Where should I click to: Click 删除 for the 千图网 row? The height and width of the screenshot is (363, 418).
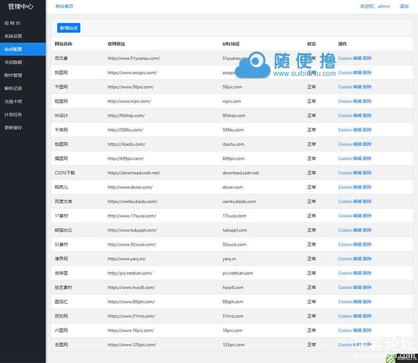pos(367,87)
